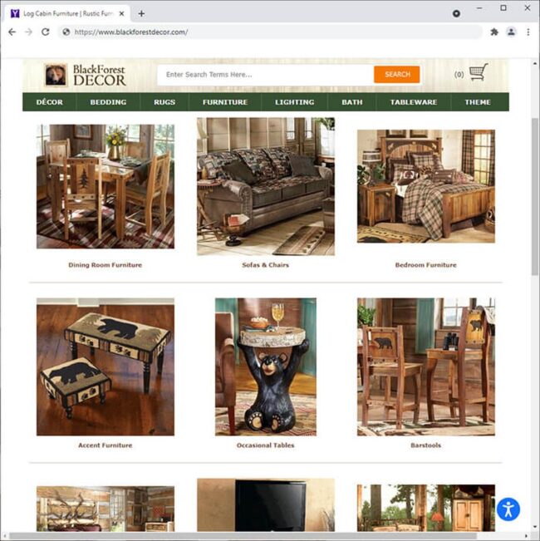This screenshot has height=541, width=540.
Task: Open the browser profile avatar icon
Action: coord(511,32)
